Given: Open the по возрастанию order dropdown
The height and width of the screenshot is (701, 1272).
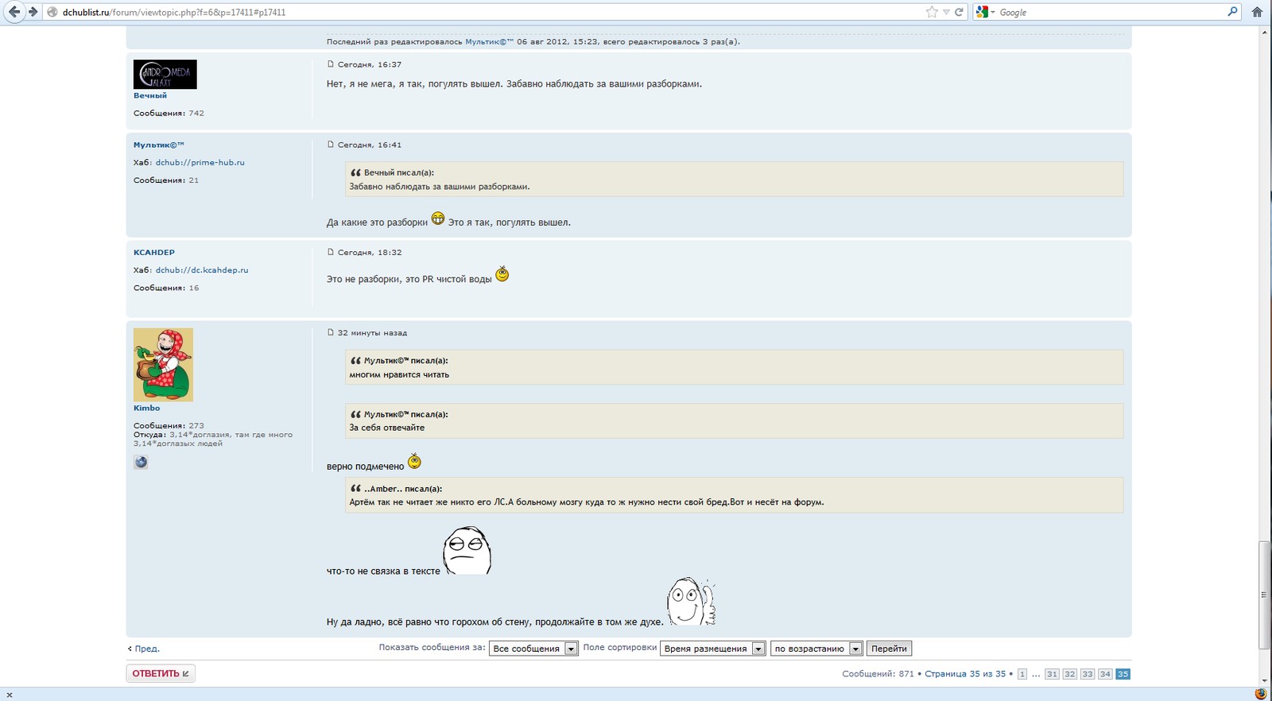Looking at the screenshot, I should (x=816, y=649).
